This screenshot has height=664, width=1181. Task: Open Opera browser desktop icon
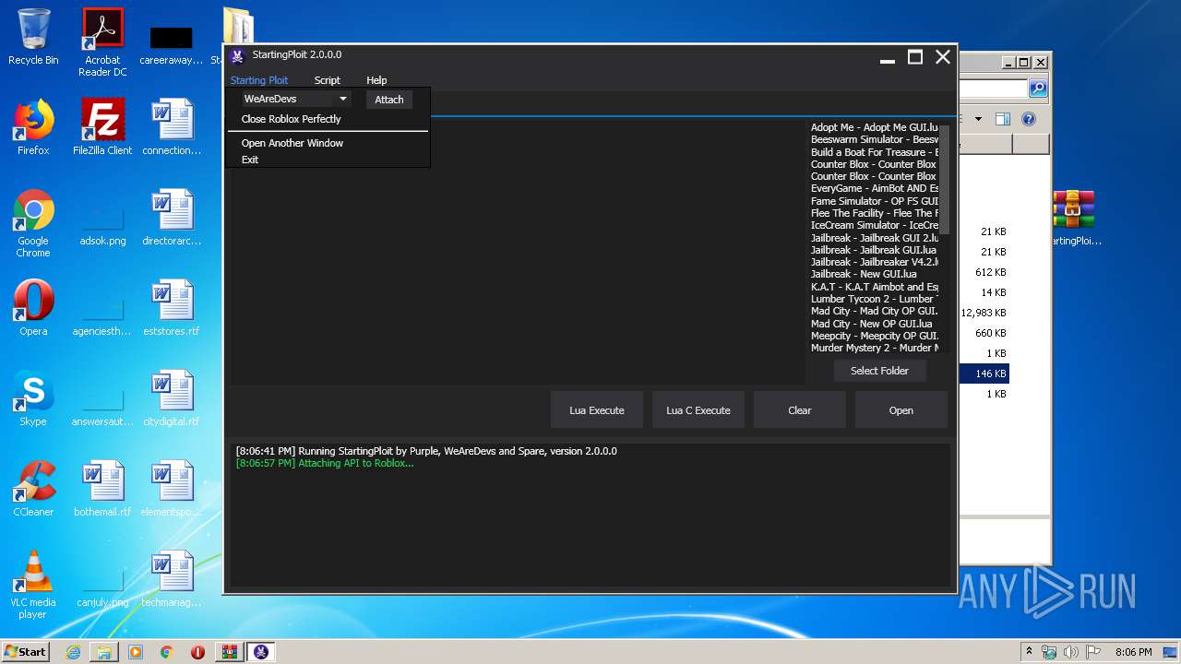pos(33,308)
